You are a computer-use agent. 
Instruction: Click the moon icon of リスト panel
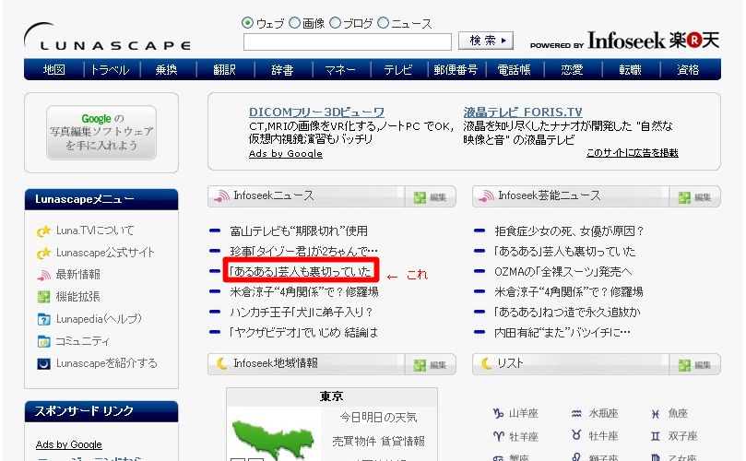click(x=486, y=363)
